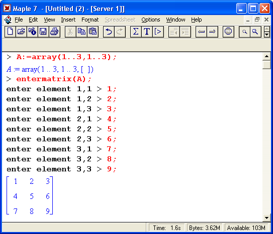
Task: Save the worksheet with floppy disk icon
Action: coord(43,32)
